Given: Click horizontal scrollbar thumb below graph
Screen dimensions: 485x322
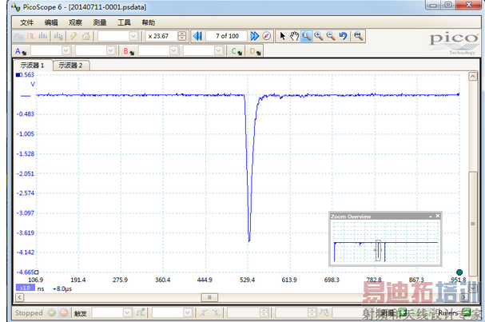Looking at the screenshot, I should [209, 297].
